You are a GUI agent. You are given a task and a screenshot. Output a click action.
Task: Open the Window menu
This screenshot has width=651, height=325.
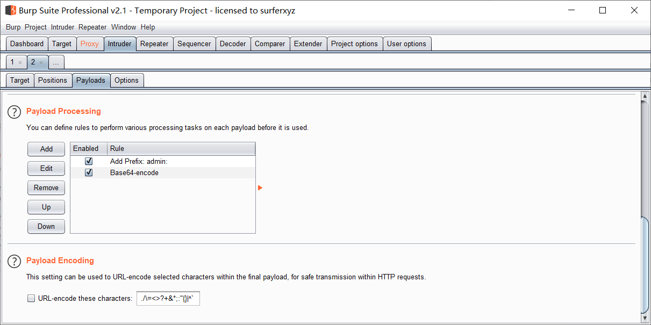click(124, 27)
